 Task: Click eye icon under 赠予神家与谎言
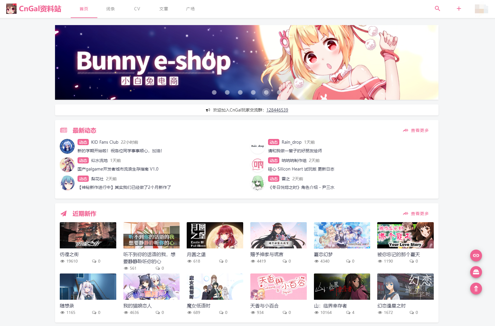click(x=253, y=261)
